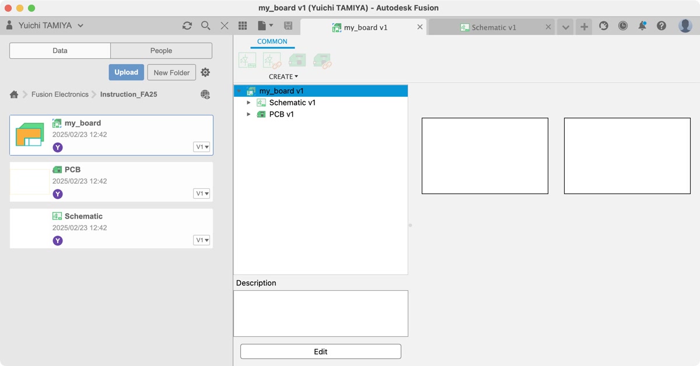
Task: Click the second preview pane box
Action: pyautogui.click(x=627, y=156)
